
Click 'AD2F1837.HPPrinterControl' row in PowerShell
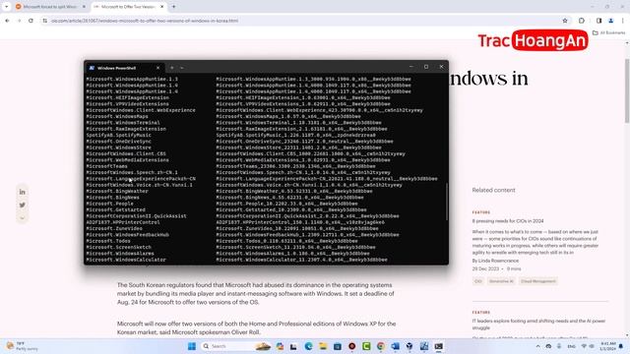click(235, 222)
